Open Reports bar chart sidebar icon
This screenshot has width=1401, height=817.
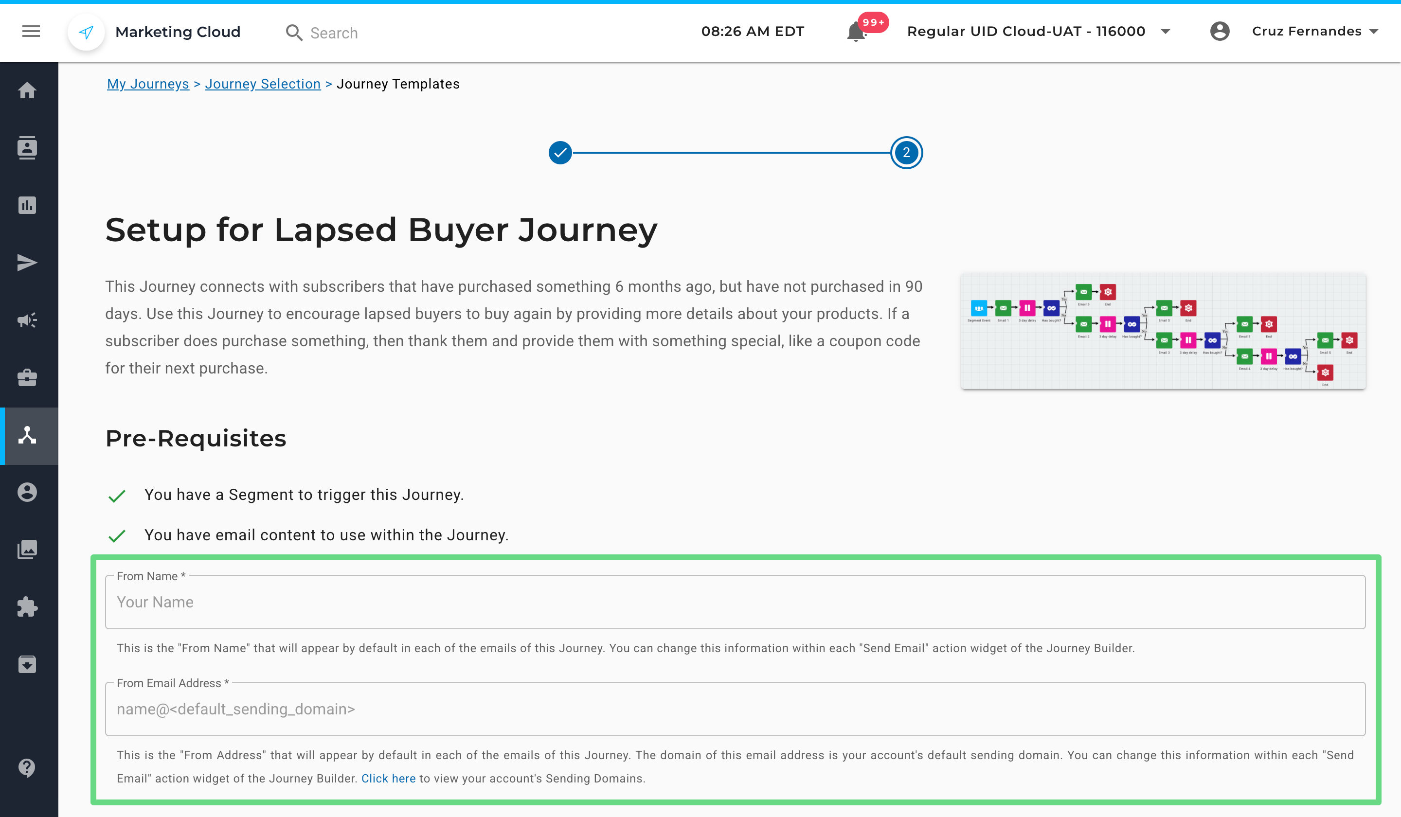(x=27, y=205)
